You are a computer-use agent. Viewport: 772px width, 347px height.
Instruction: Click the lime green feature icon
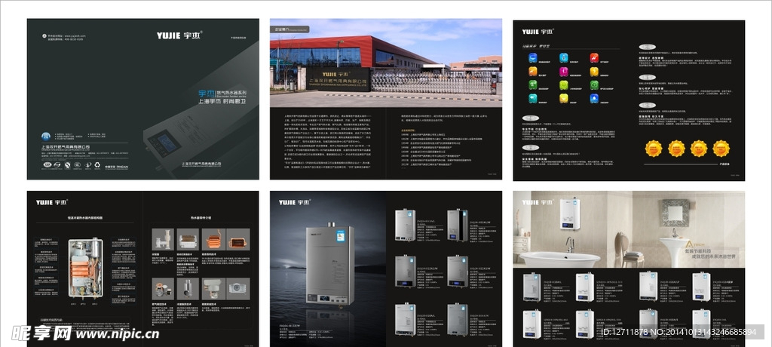click(x=563, y=84)
